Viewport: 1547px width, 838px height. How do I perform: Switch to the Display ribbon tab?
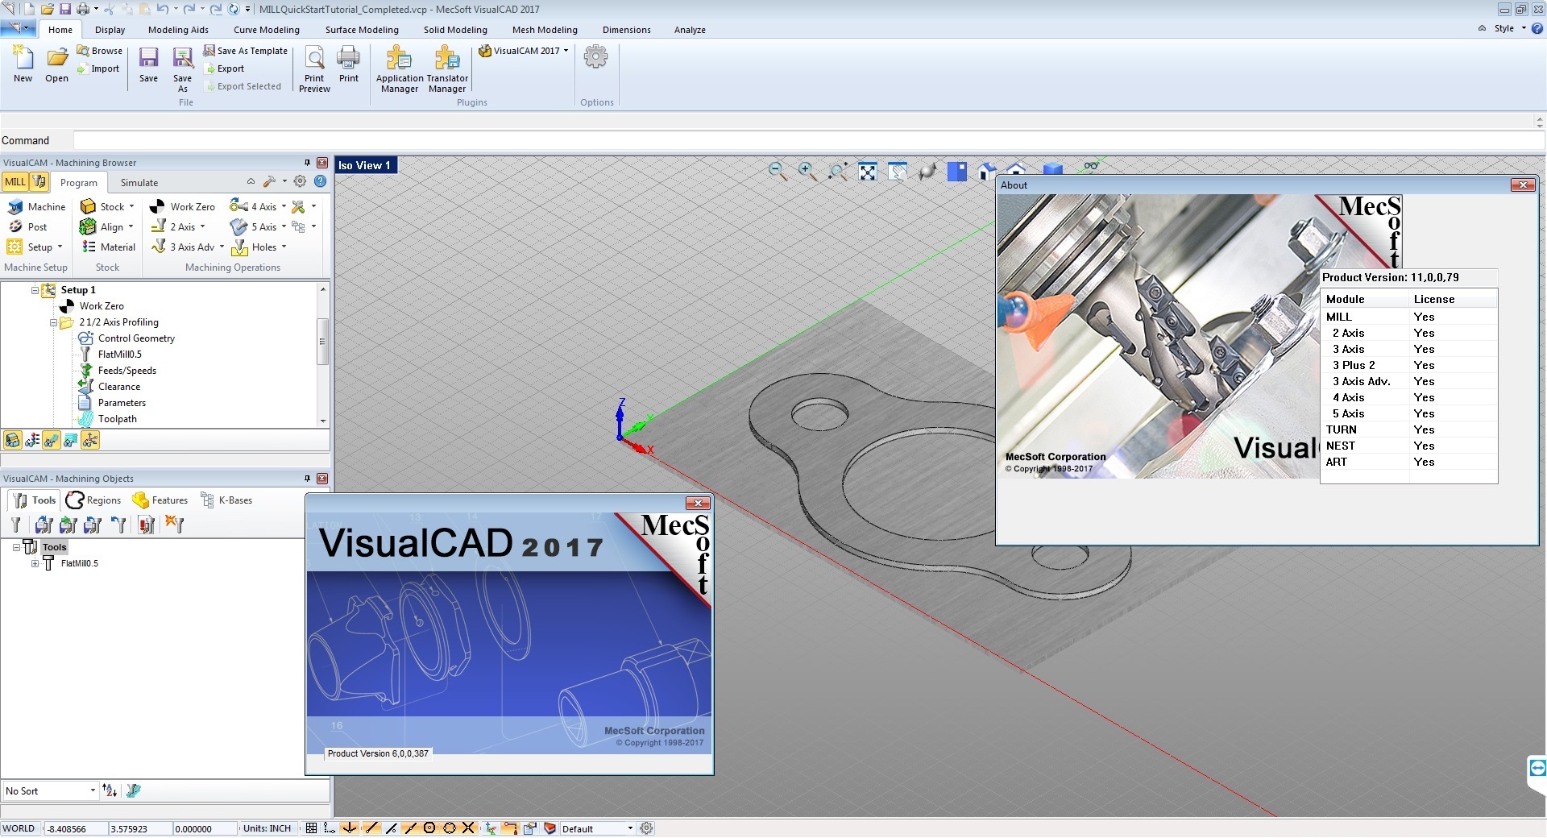(x=110, y=30)
